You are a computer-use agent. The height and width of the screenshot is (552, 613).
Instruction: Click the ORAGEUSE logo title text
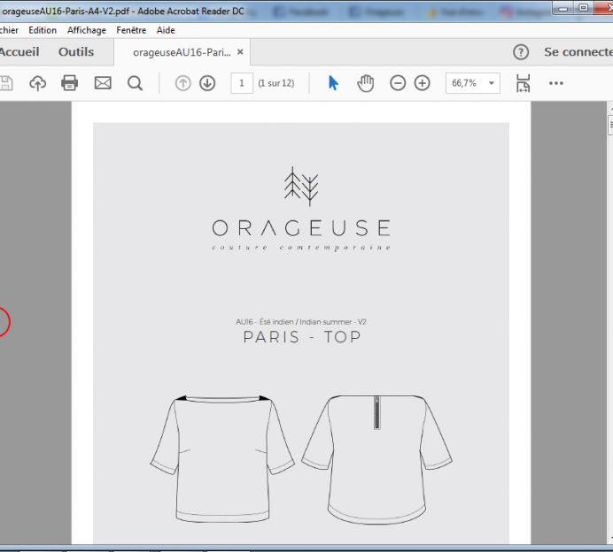[x=301, y=228]
